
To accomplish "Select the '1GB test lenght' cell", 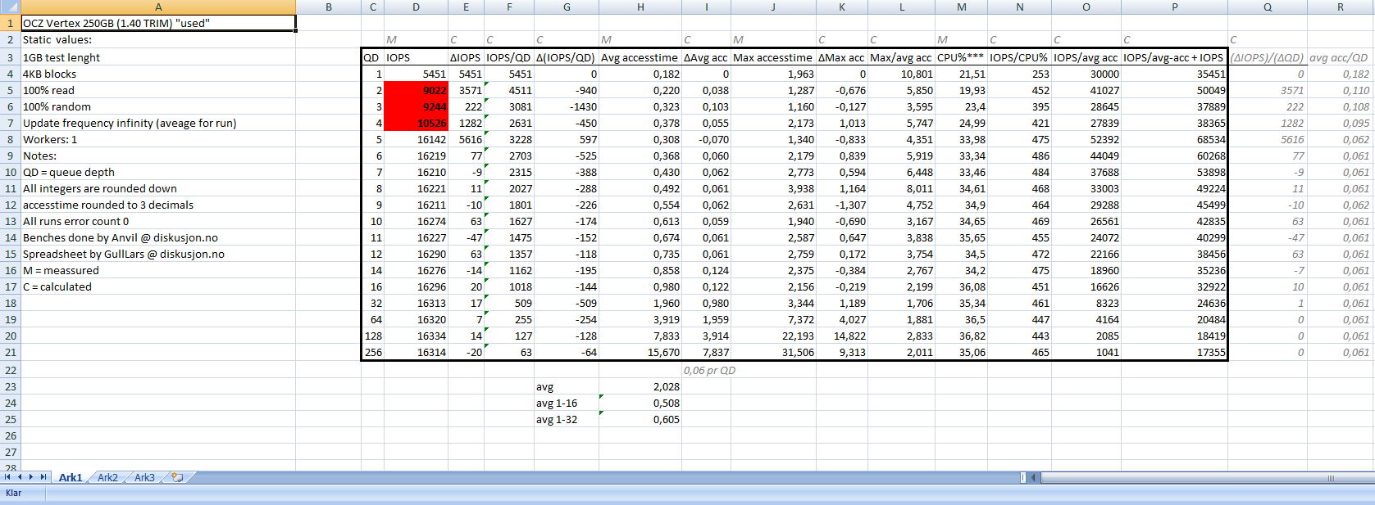I will (x=158, y=57).
